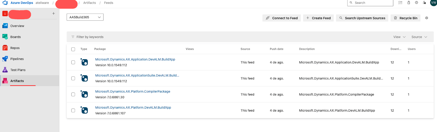Open the work items list icon in header

[x=400, y=3]
